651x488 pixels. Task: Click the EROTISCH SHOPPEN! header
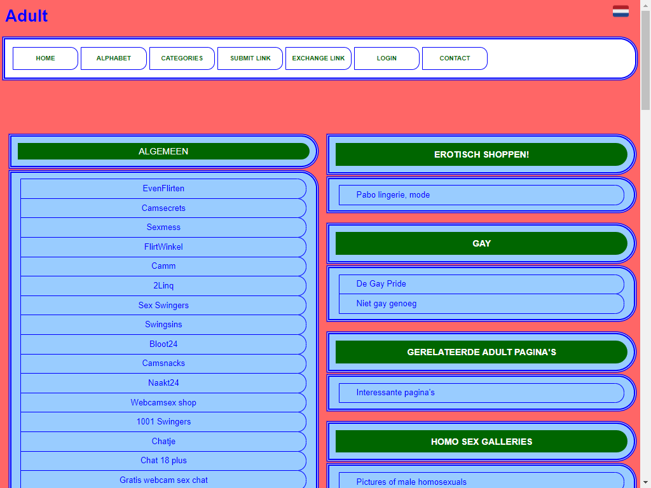(481, 154)
